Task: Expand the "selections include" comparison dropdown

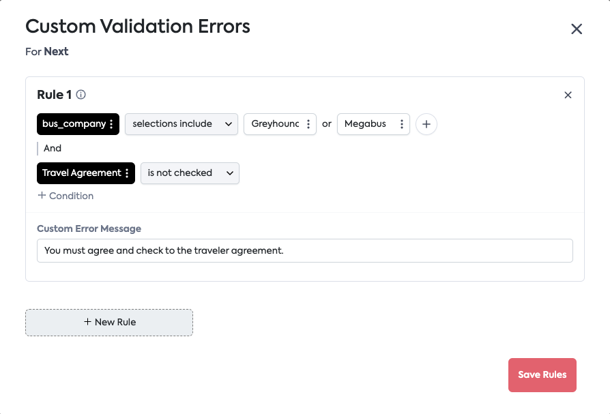Action: pos(181,124)
